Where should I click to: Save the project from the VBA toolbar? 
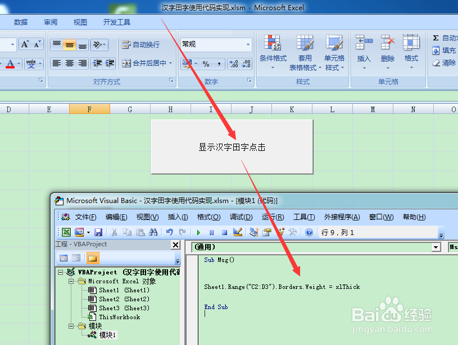click(x=98, y=232)
